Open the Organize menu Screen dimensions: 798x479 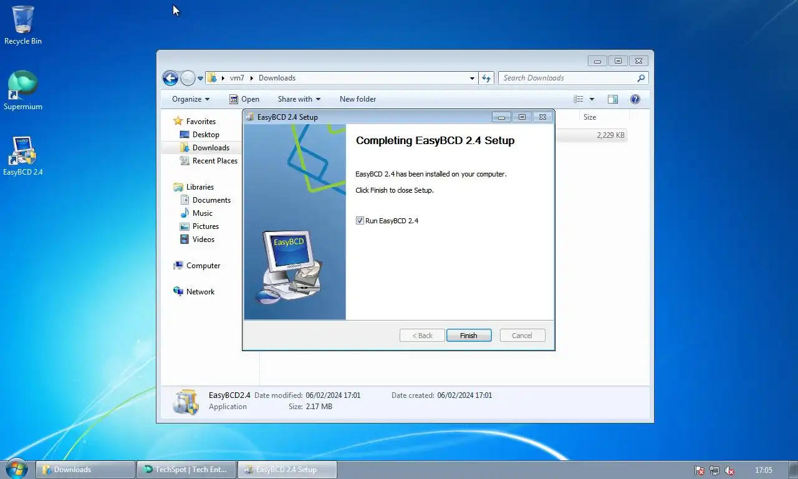pos(191,99)
